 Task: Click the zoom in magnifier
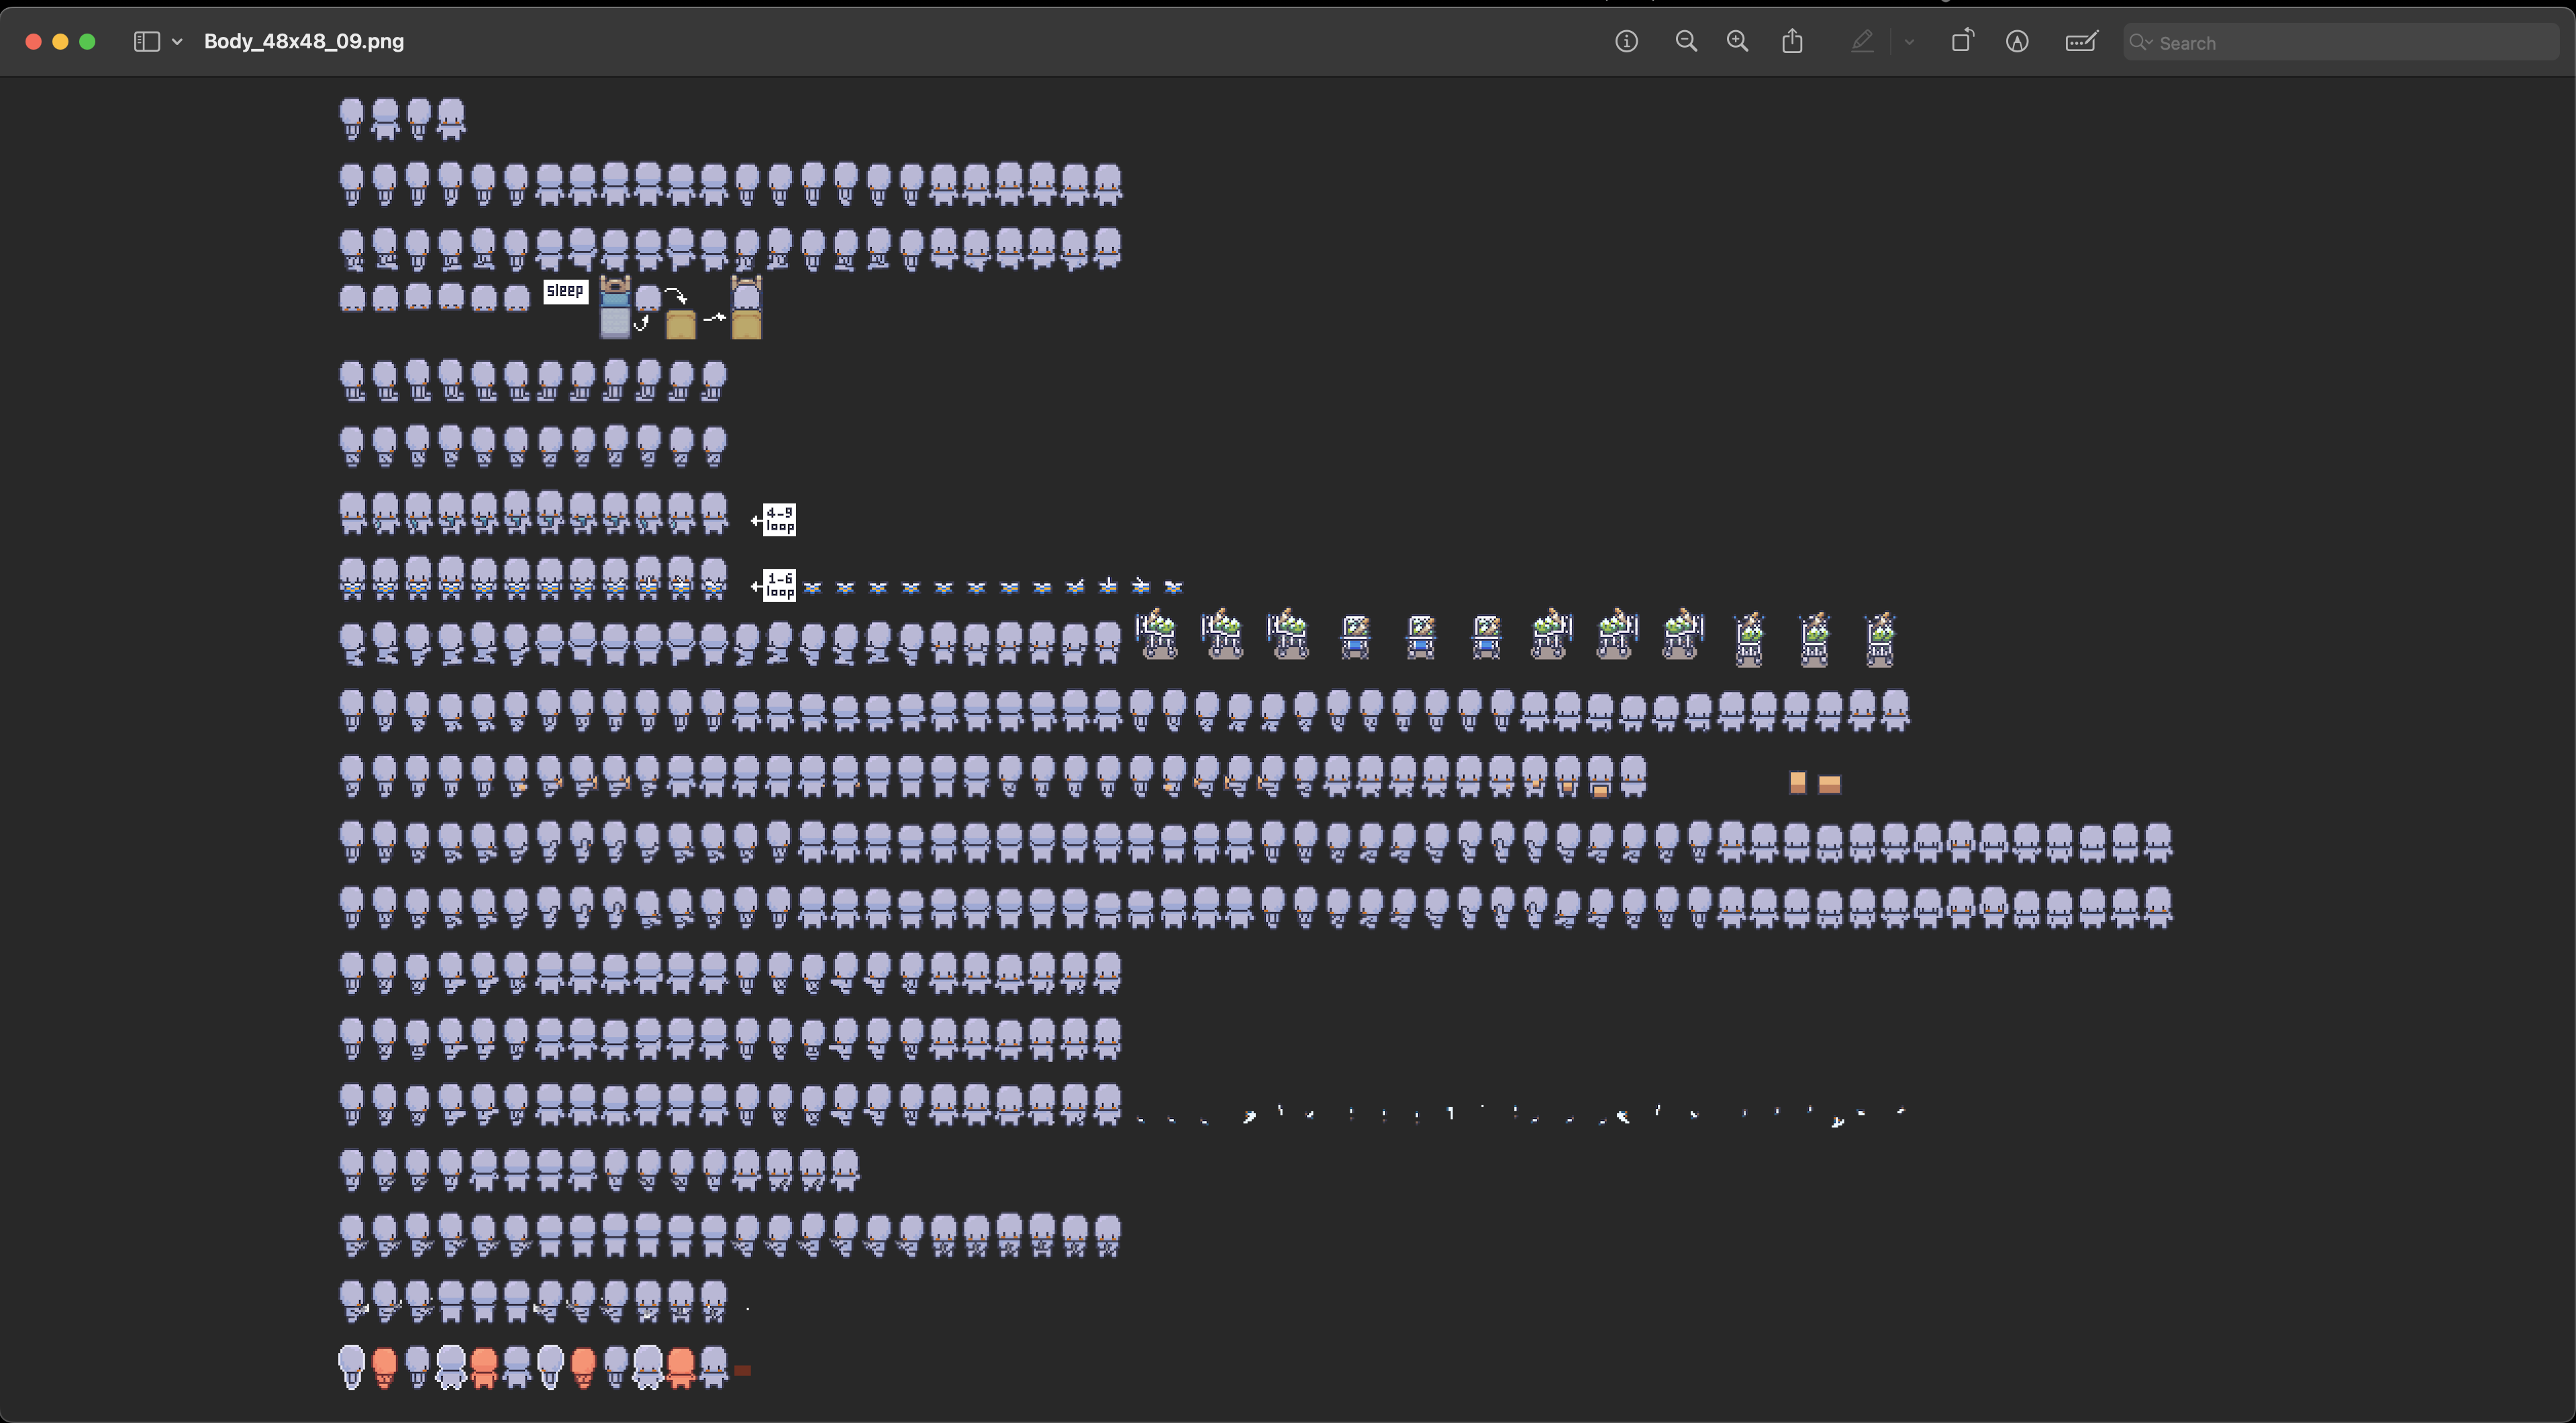(x=1737, y=41)
